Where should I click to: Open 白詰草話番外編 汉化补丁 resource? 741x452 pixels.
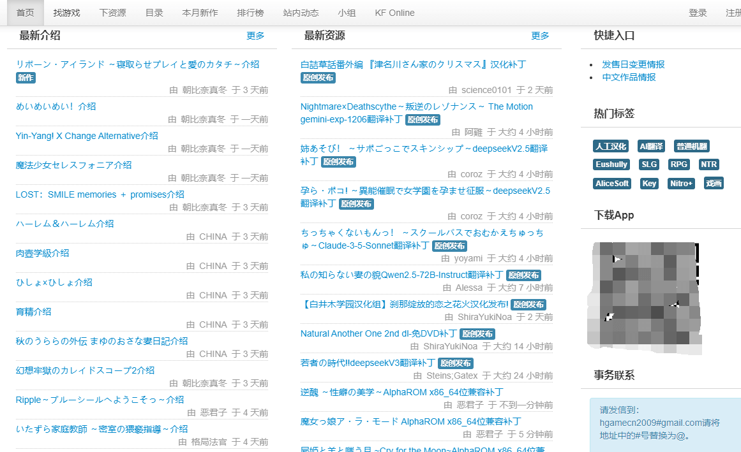click(414, 64)
